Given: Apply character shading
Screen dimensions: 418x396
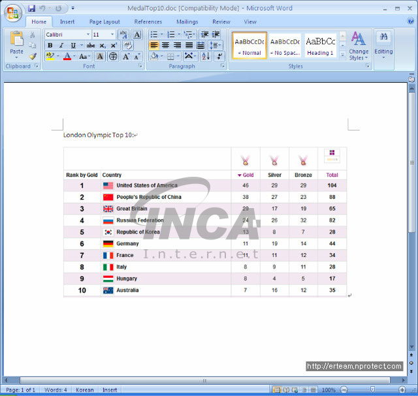Looking at the screenshot, I should pyautogui.click(x=100, y=57).
